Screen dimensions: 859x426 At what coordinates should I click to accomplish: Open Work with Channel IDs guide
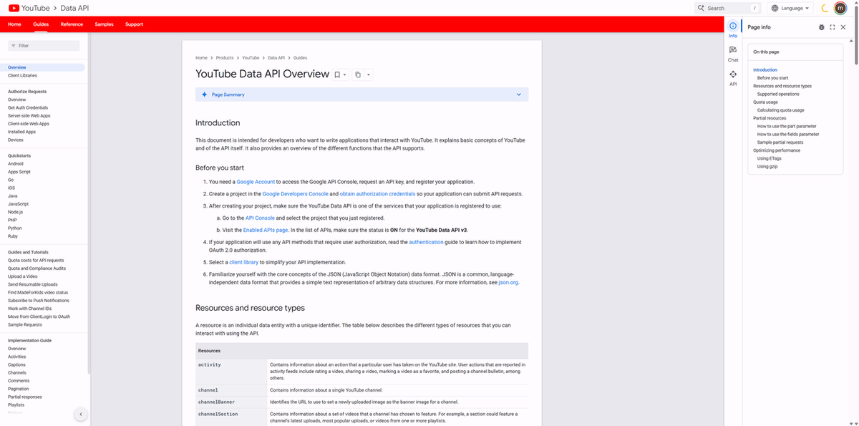point(29,309)
